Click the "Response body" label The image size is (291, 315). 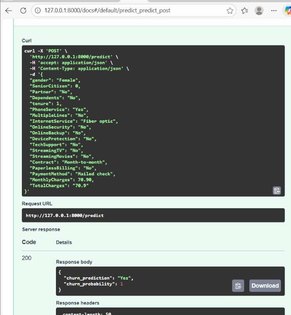click(74, 262)
